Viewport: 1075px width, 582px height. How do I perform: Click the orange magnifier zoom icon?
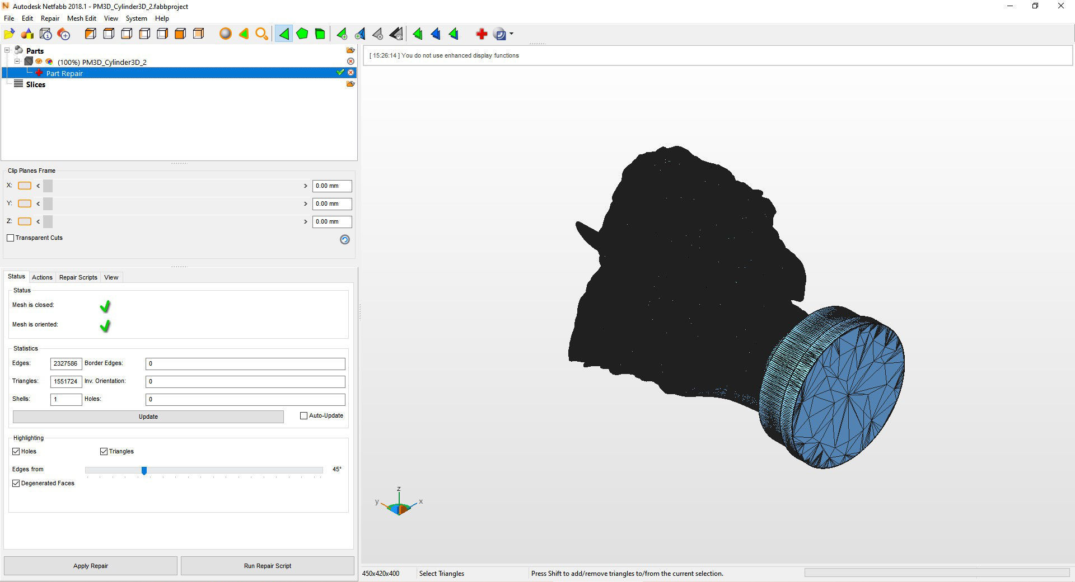click(x=261, y=34)
